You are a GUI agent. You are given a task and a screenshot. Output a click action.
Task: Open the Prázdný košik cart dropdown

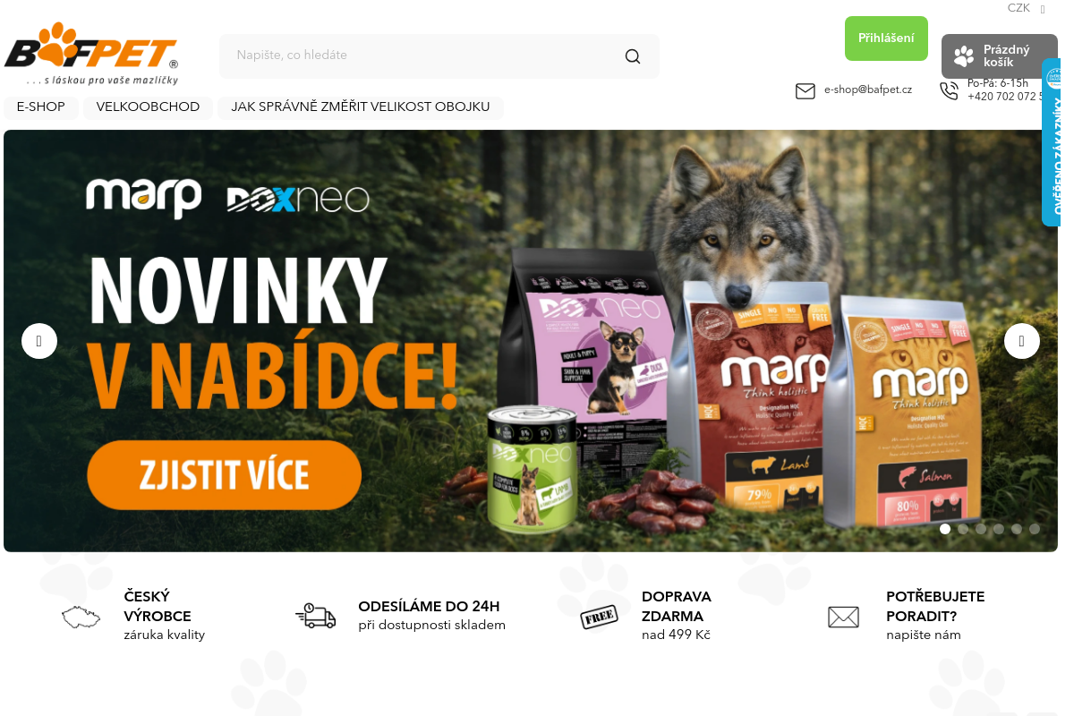coord(1000,56)
